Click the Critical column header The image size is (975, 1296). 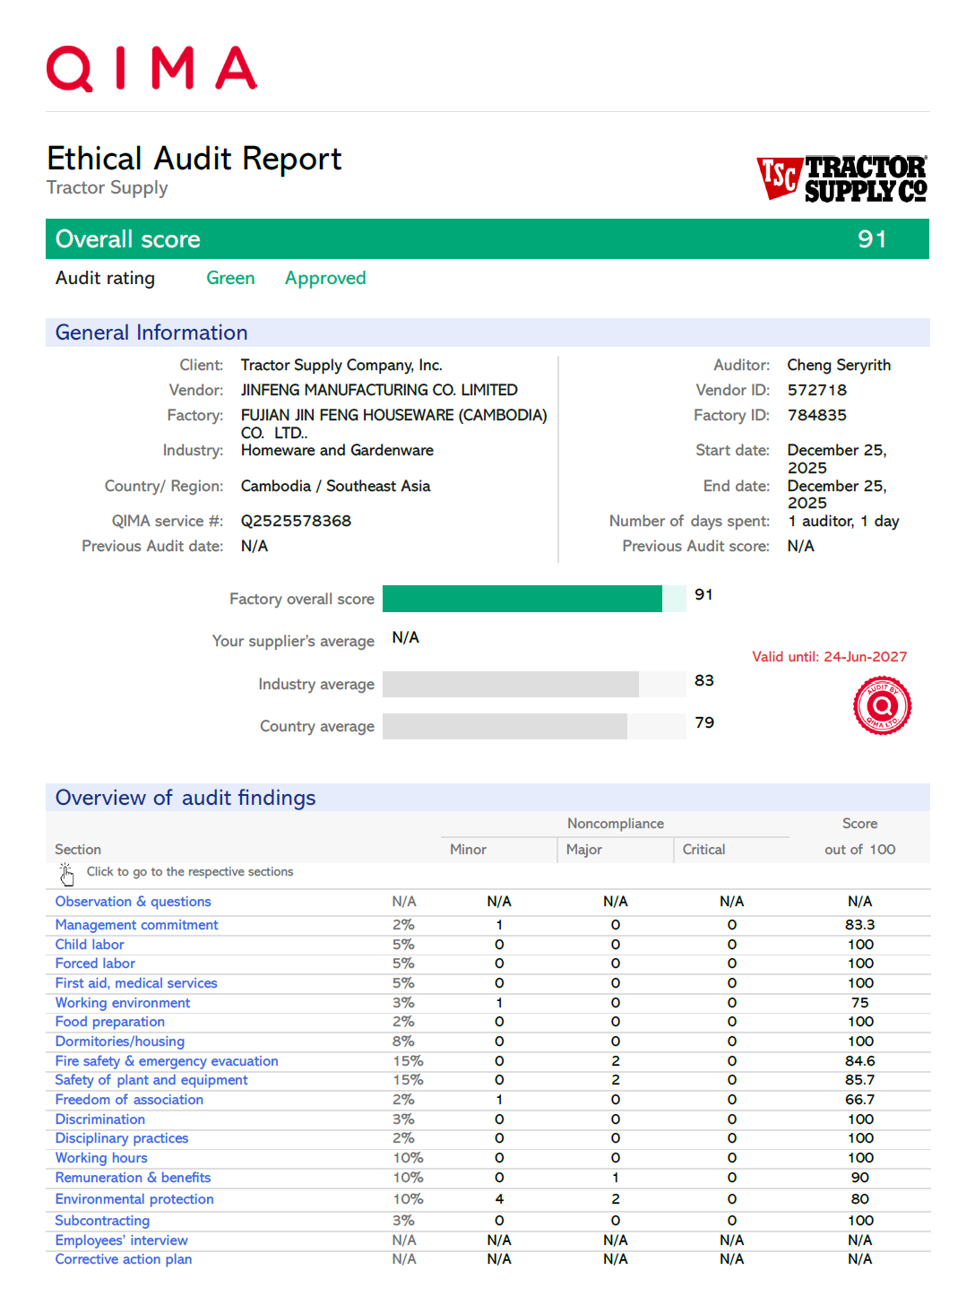pos(704,850)
